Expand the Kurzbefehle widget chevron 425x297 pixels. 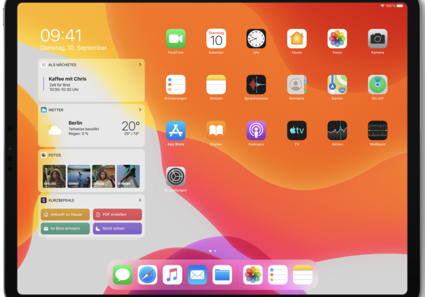[x=140, y=200]
